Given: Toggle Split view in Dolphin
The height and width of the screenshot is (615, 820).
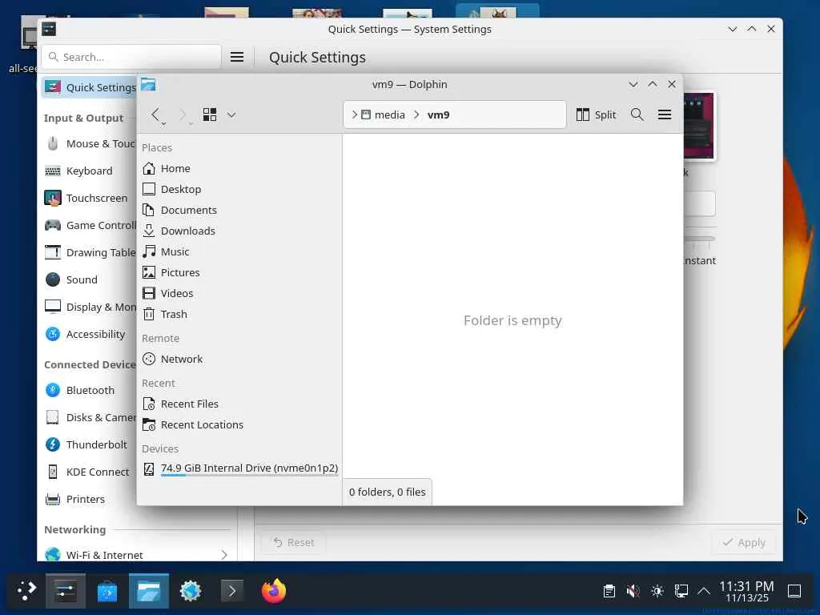Looking at the screenshot, I should point(596,115).
